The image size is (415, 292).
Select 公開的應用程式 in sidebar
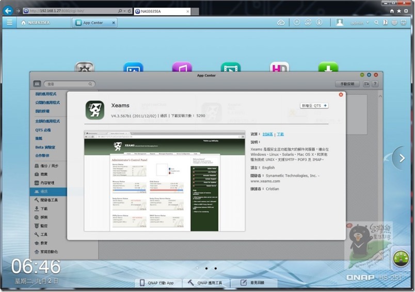(47, 102)
